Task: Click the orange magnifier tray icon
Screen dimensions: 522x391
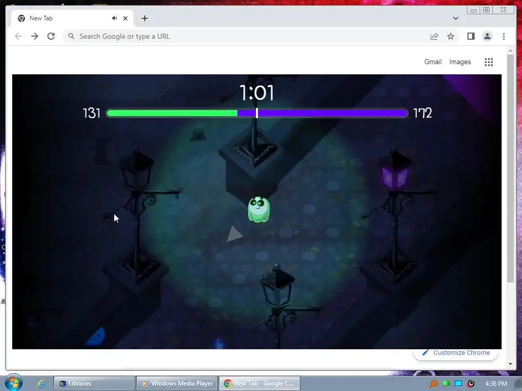Action: (x=433, y=384)
